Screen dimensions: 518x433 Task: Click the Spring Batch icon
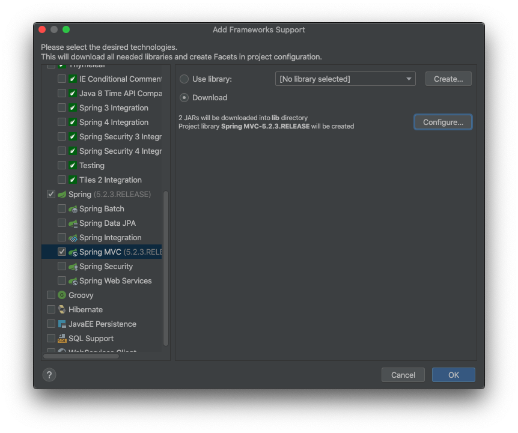click(x=73, y=209)
